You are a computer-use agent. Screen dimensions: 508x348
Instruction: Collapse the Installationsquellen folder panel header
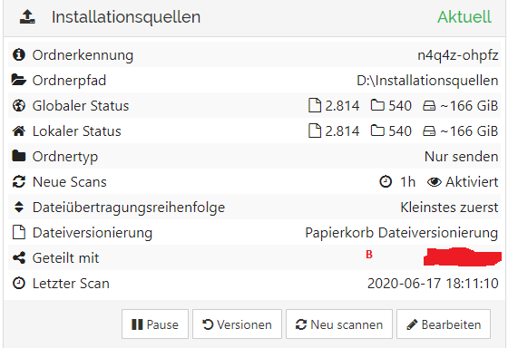tap(254, 17)
